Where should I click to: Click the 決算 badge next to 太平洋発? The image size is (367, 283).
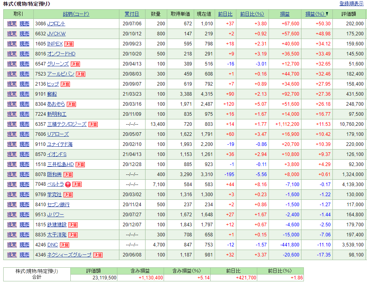[73, 235]
